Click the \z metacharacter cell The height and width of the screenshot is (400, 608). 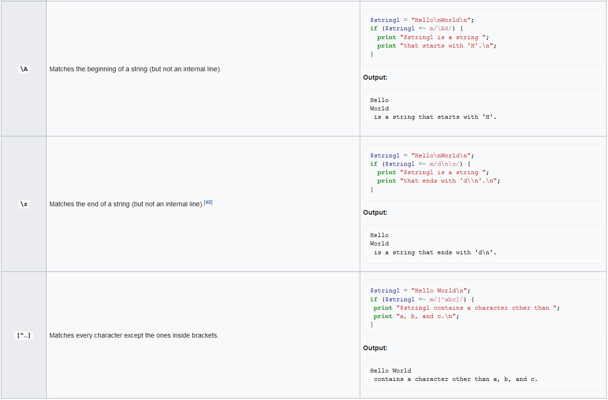tap(24, 204)
